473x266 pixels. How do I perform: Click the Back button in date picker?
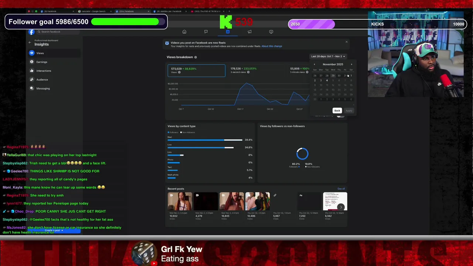point(337,110)
